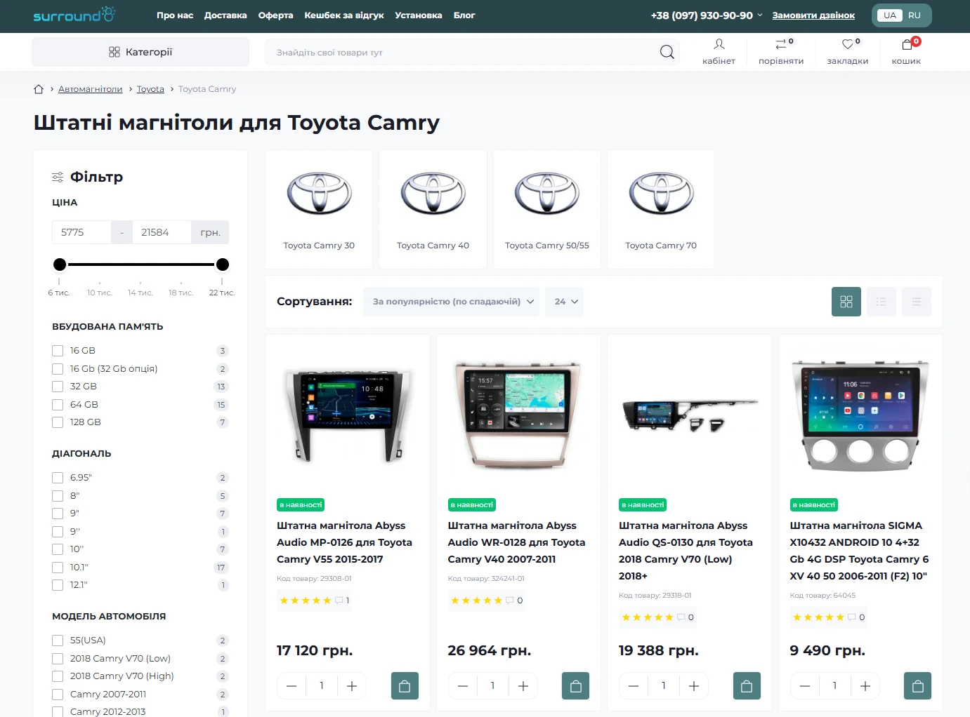Enable the 10.1" diagonal filter

[58, 568]
